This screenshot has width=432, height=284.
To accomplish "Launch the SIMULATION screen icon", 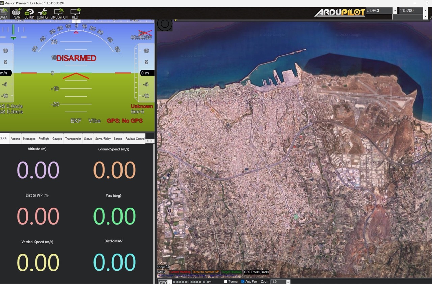I will pos(59,13).
